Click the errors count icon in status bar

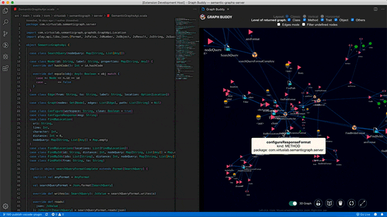(53, 215)
